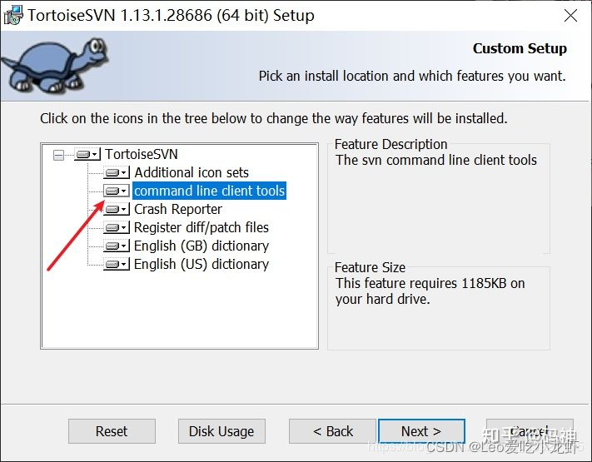Select Register diff/patch files feature
The height and width of the screenshot is (462, 592).
[201, 227]
